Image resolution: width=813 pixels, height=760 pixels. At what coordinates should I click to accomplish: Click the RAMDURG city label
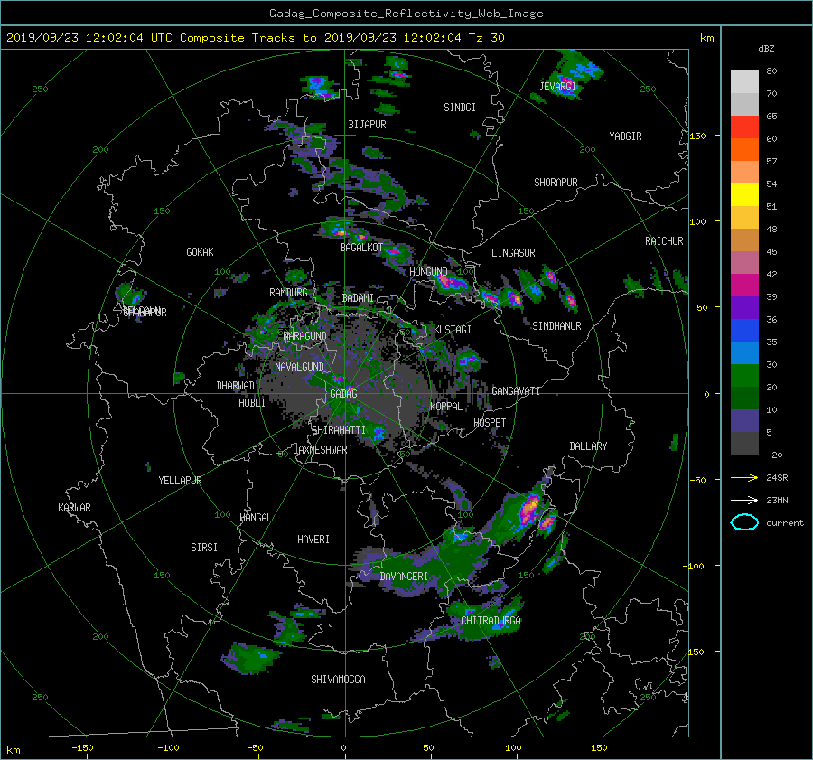(x=288, y=293)
